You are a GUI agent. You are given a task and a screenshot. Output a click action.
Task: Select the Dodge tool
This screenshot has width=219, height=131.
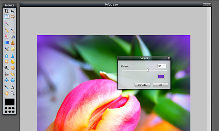tap(6, 68)
